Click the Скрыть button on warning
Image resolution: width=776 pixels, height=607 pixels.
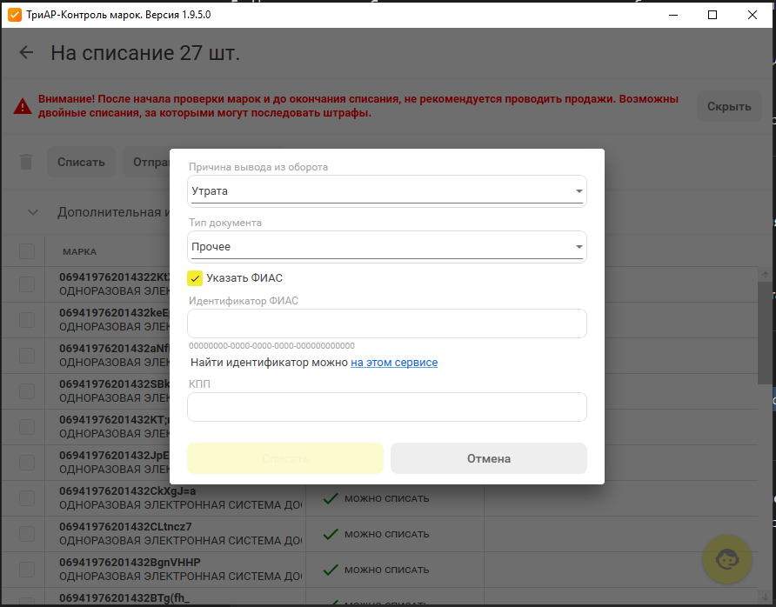click(x=729, y=106)
